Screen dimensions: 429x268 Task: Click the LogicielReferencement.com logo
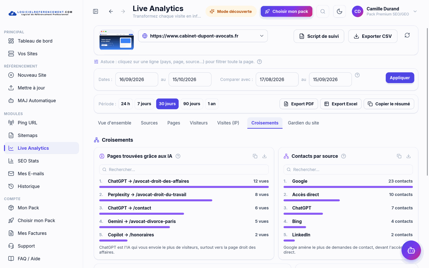40,13
